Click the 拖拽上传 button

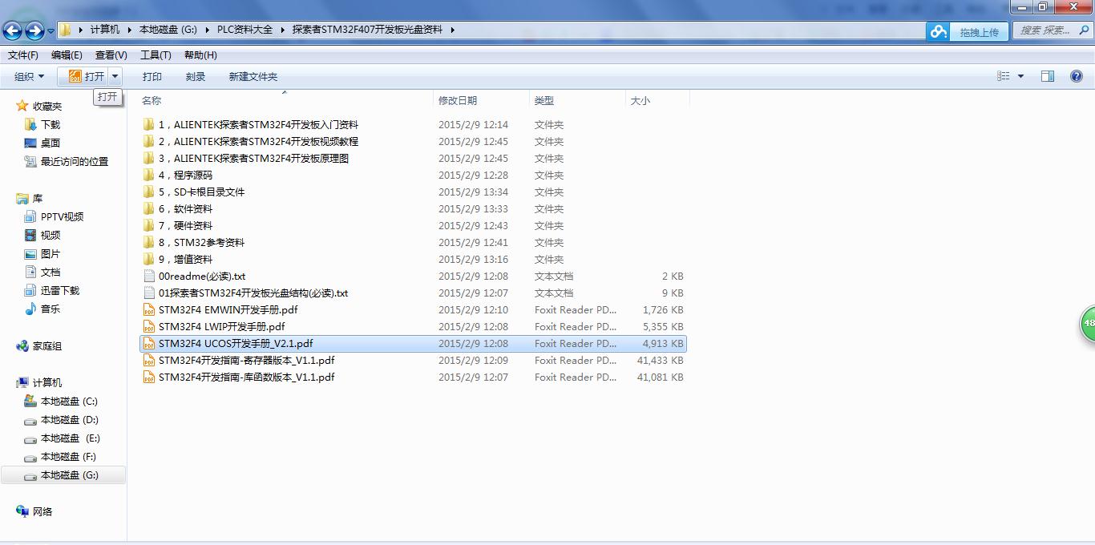(979, 32)
